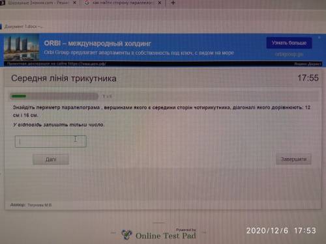Image resolution: width=326 pixels, height=244 pixels.
Task: Close the Google search tab
Action: (x=160, y=3)
